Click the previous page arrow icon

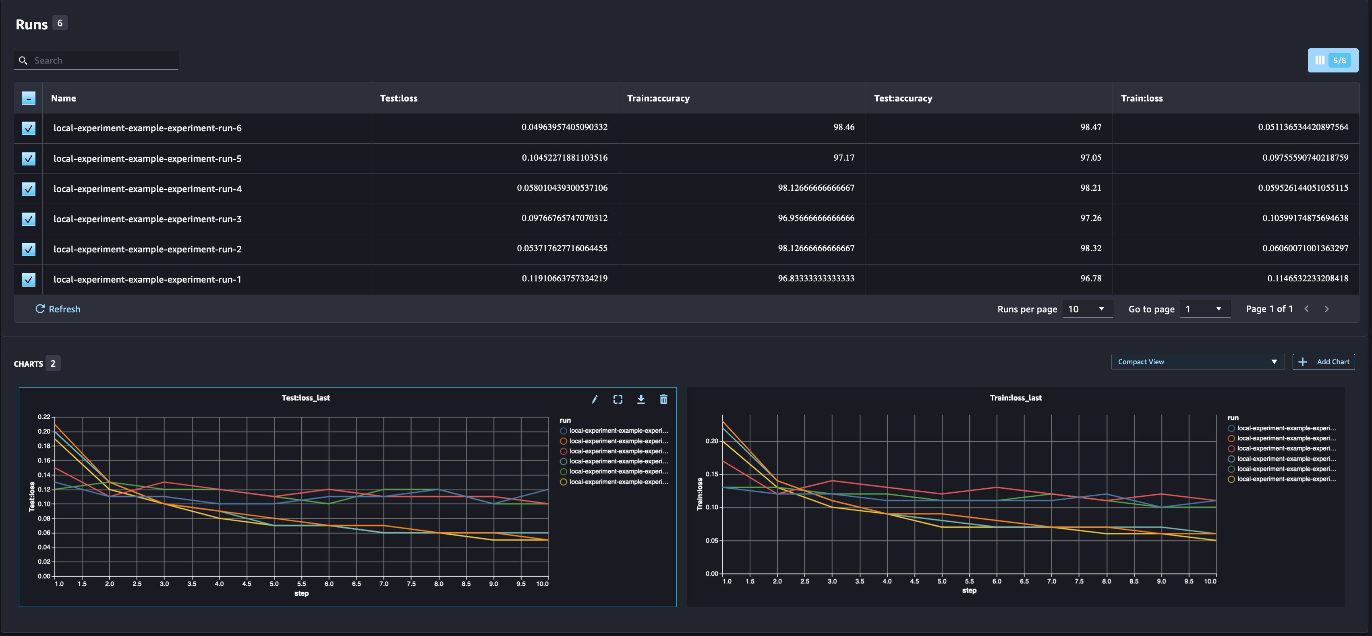[1306, 309]
